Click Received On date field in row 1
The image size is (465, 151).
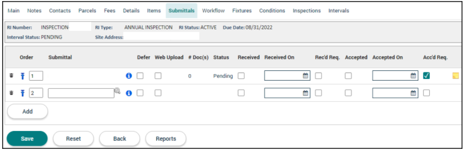[x=287, y=76]
